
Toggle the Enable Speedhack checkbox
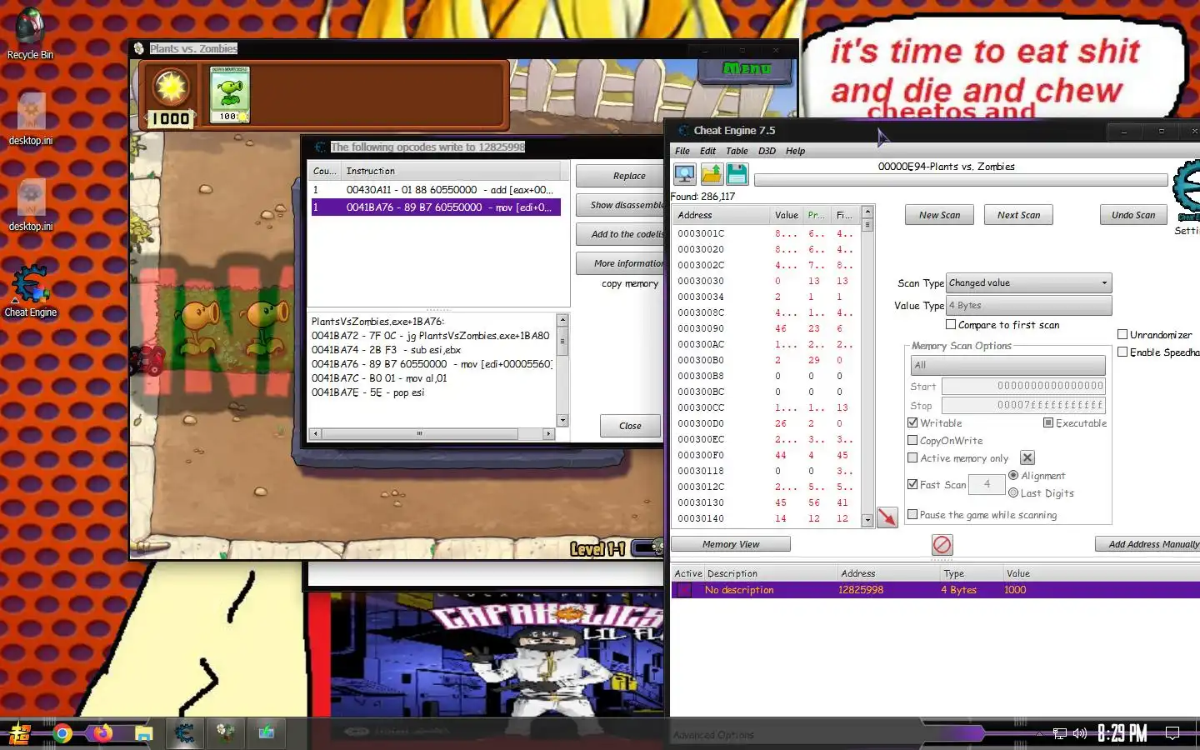click(1122, 352)
